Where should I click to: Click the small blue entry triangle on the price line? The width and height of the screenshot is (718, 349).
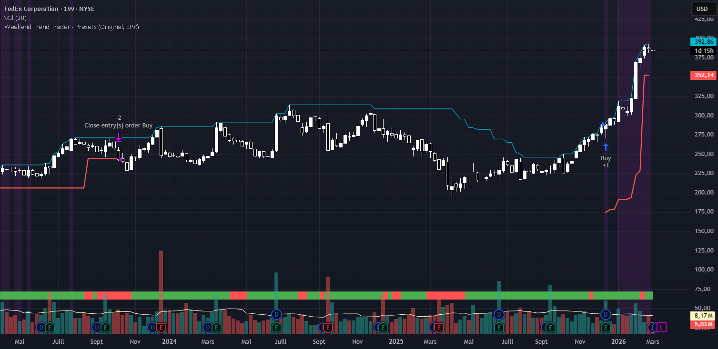(604, 125)
